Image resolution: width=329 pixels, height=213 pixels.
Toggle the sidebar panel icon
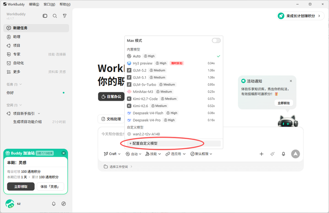coord(45,16)
